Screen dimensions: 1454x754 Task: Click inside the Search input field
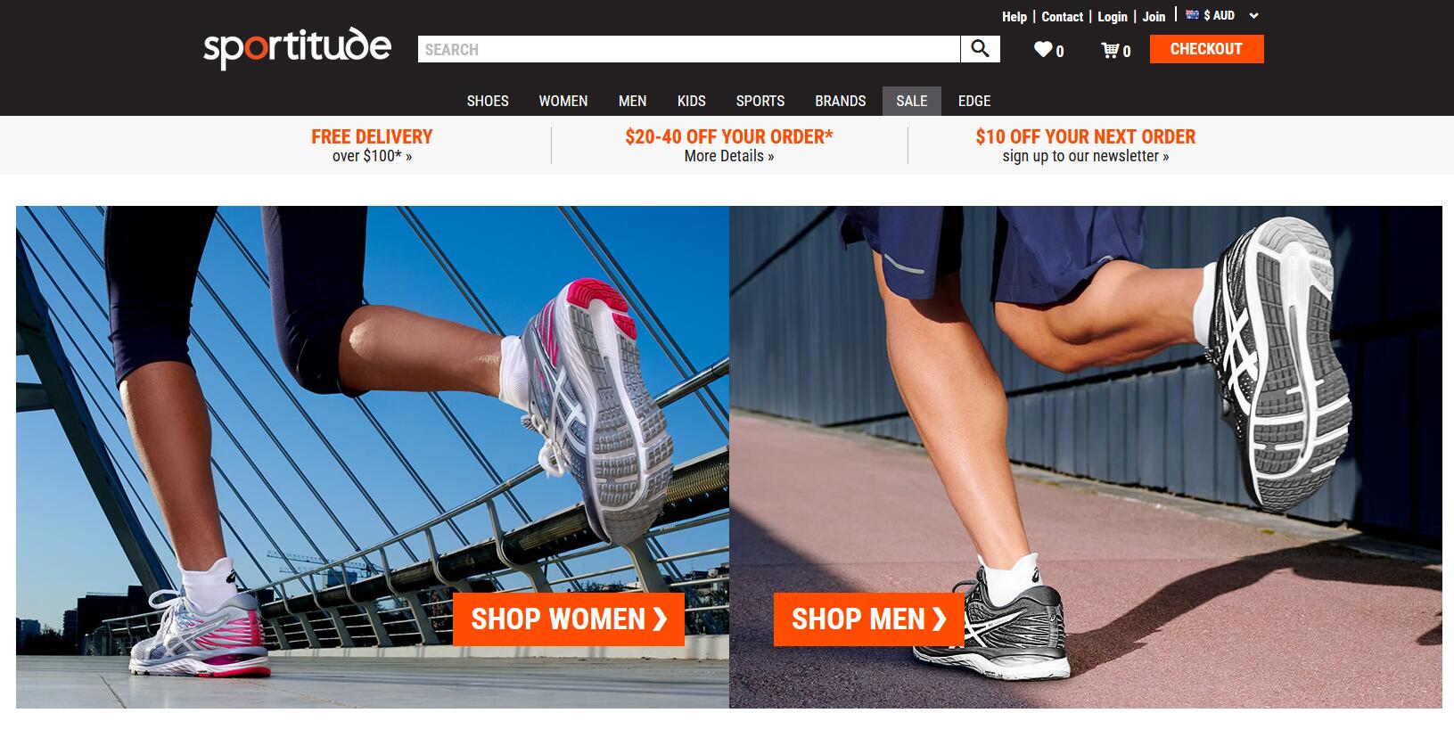[688, 49]
